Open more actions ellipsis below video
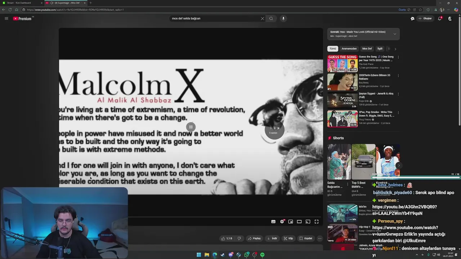The height and width of the screenshot is (259, 461). click(x=319, y=238)
